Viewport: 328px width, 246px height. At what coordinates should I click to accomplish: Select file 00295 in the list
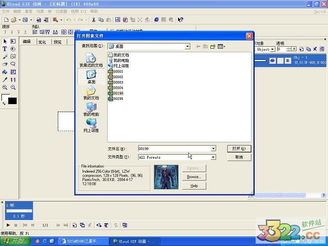point(118,98)
